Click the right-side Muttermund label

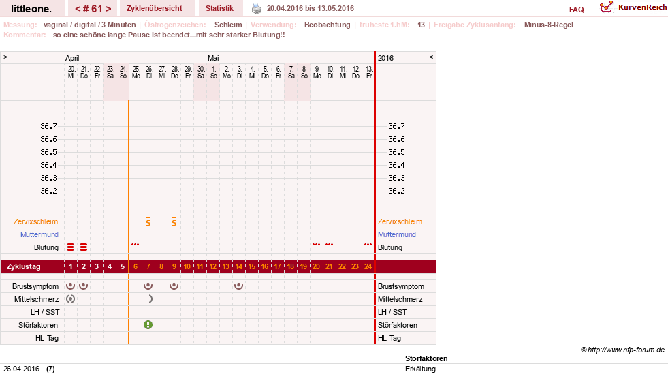pos(396,234)
